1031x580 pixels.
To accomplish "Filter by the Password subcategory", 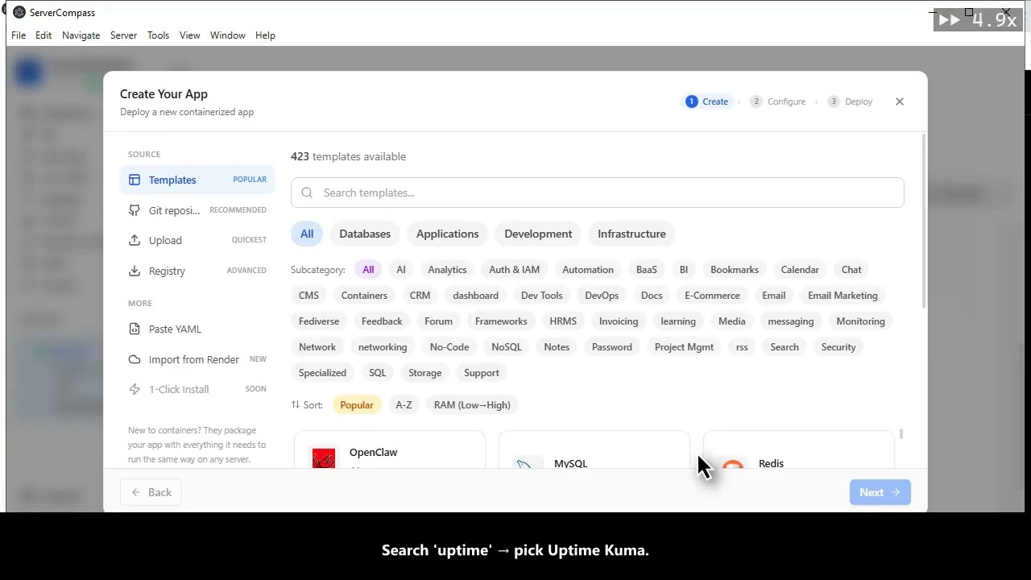I will pyautogui.click(x=612, y=347).
